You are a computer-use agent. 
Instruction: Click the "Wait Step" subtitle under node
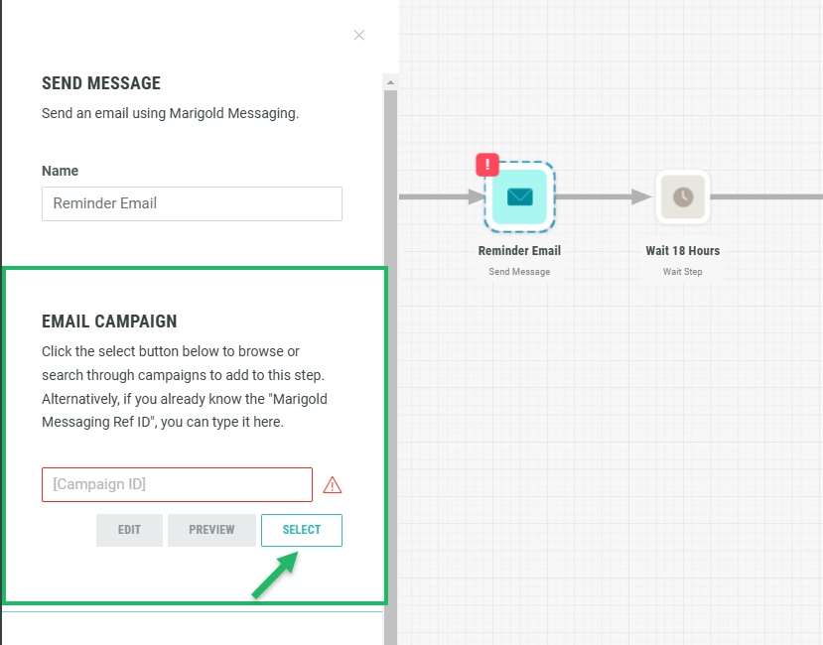pyautogui.click(x=682, y=272)
